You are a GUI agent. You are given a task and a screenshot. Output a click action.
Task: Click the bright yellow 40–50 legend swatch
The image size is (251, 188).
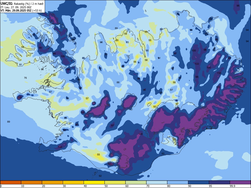pos(94,182)
